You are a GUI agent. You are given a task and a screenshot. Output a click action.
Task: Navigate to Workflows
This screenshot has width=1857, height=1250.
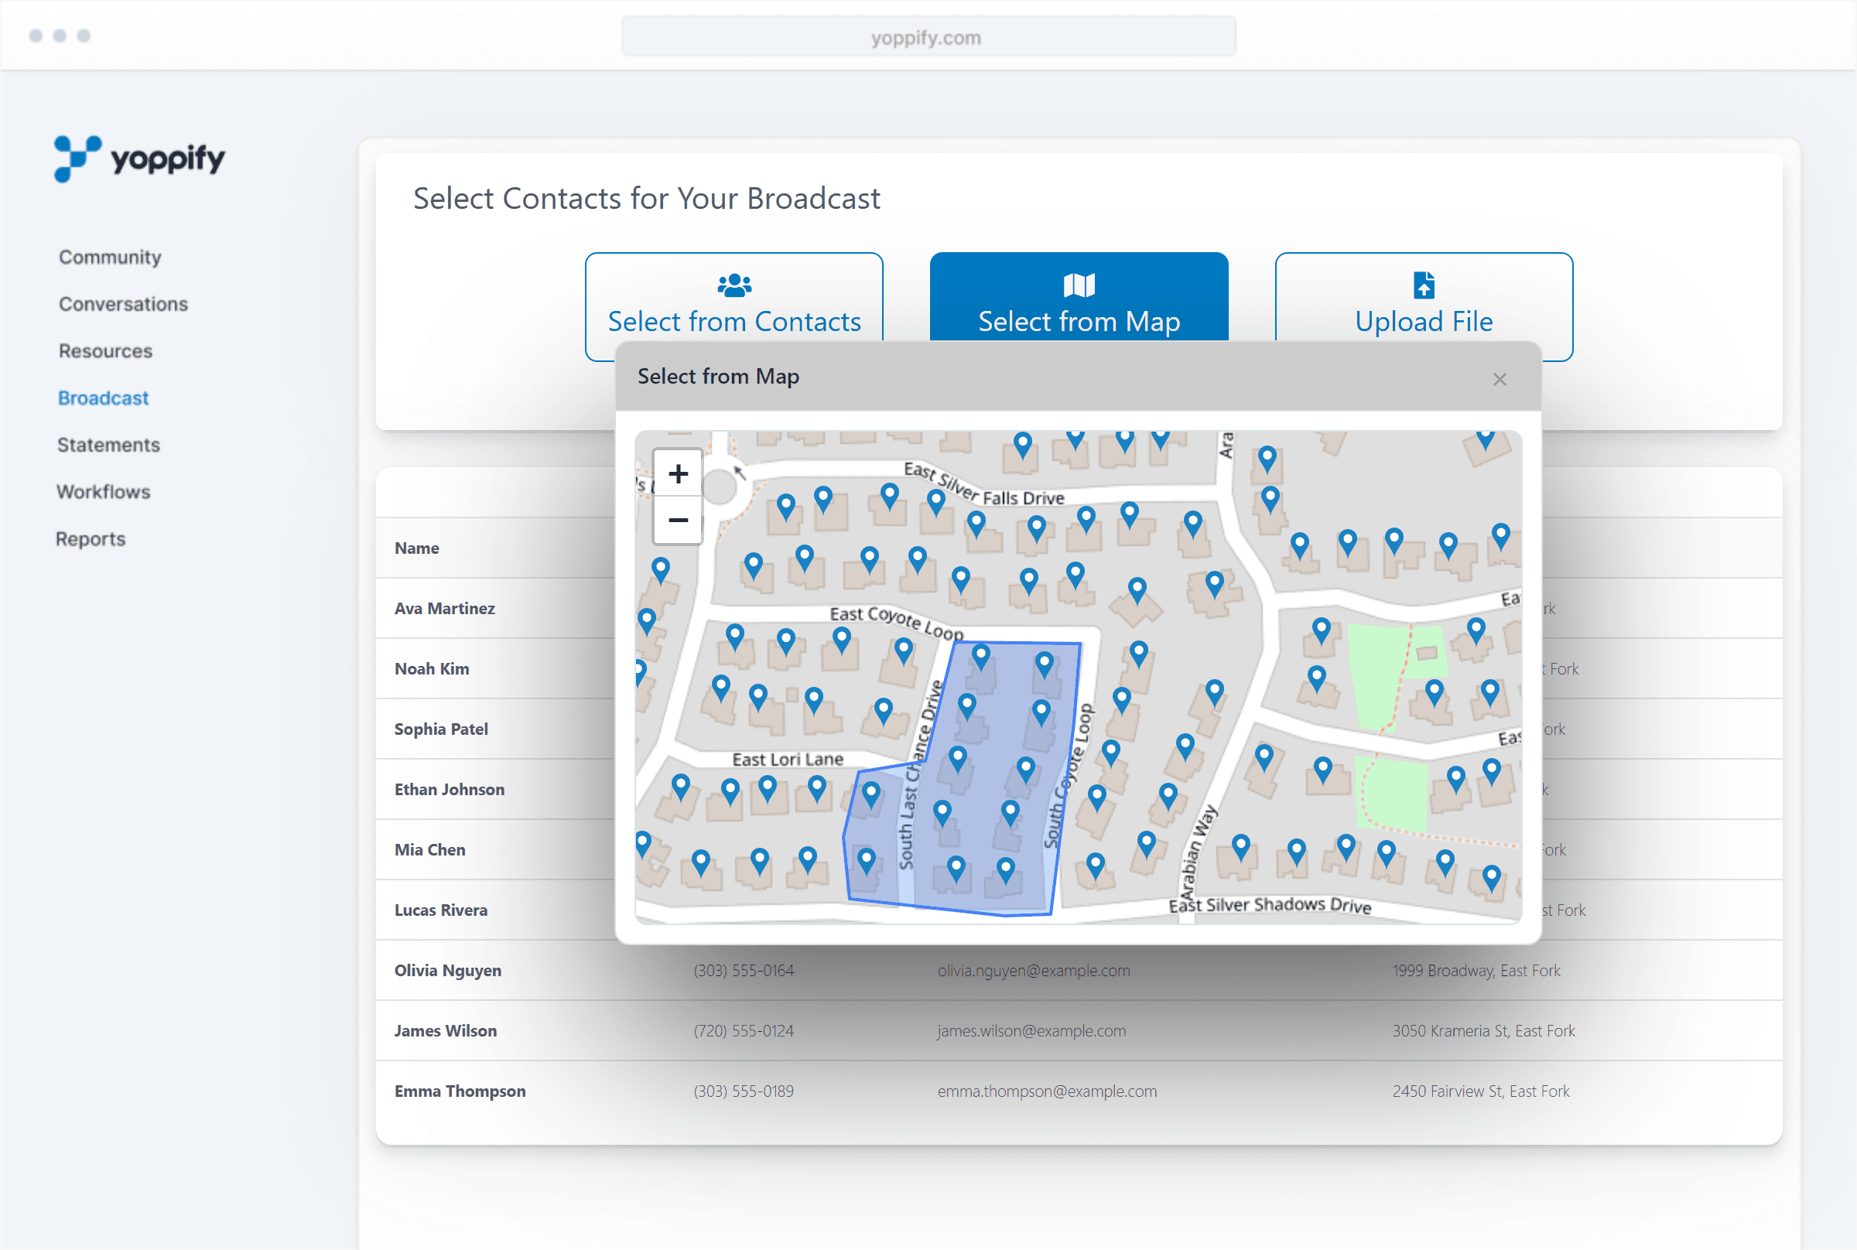103,492
